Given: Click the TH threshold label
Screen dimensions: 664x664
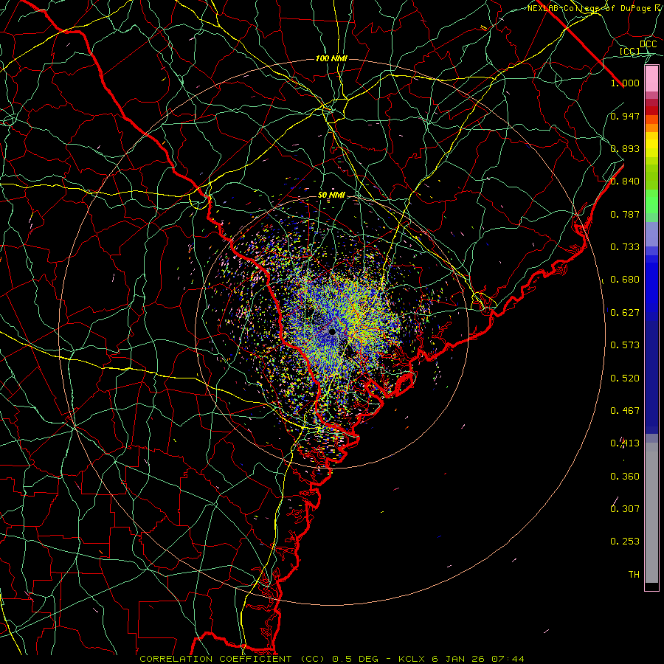Looking at the screenshot, I should tap(634, 575).
